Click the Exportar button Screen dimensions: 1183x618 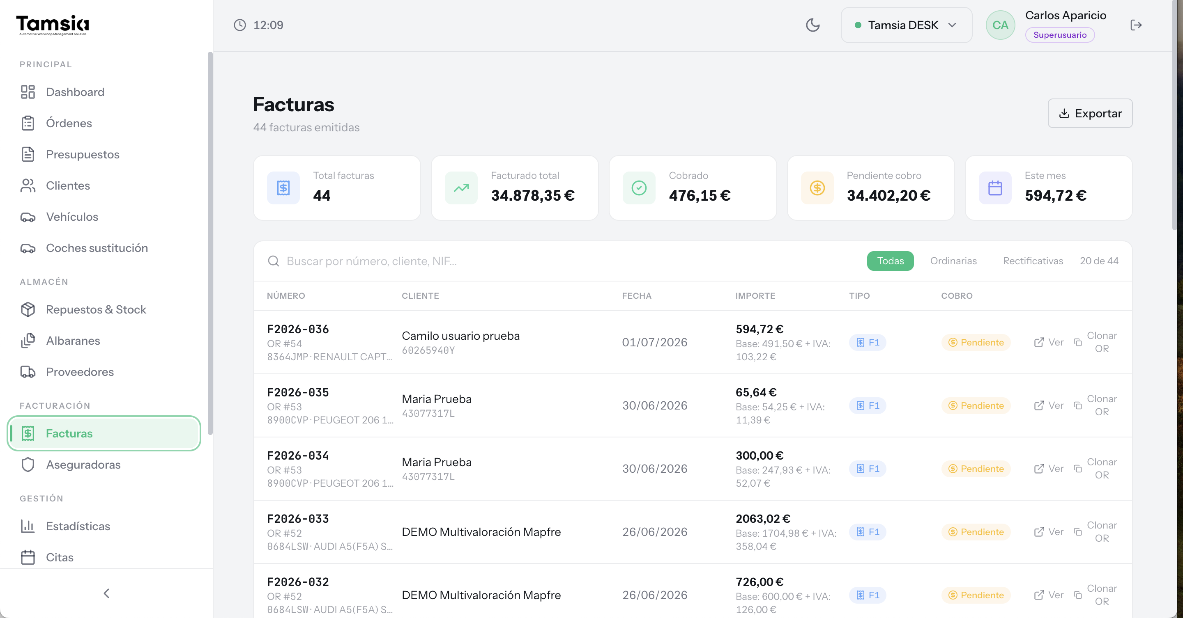point(1090,113)
